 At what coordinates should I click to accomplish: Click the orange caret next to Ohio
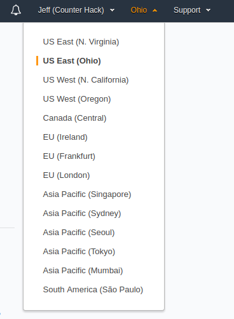point(155,10)
